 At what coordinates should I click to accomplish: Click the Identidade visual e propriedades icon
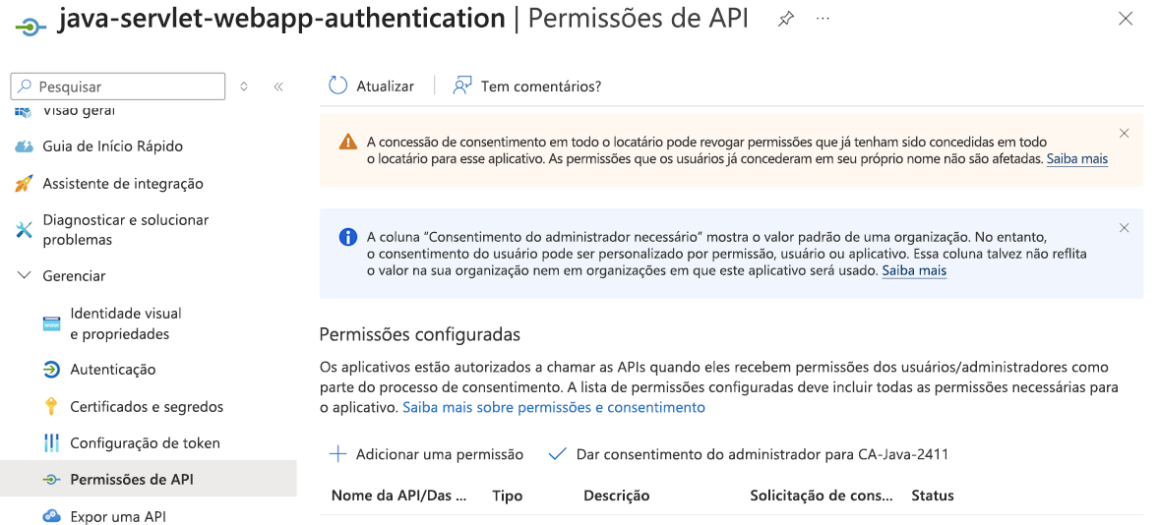(x=52, y=323)
